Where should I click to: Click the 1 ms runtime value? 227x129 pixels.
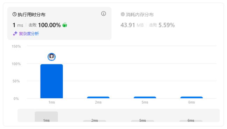point(18,25)
